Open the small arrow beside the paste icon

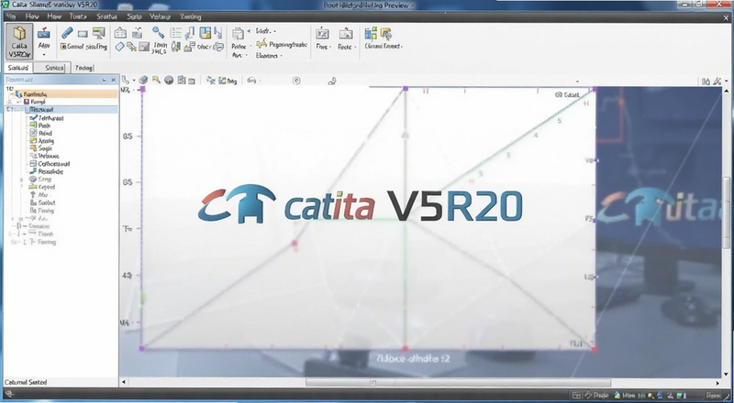(x=249, y=31)
